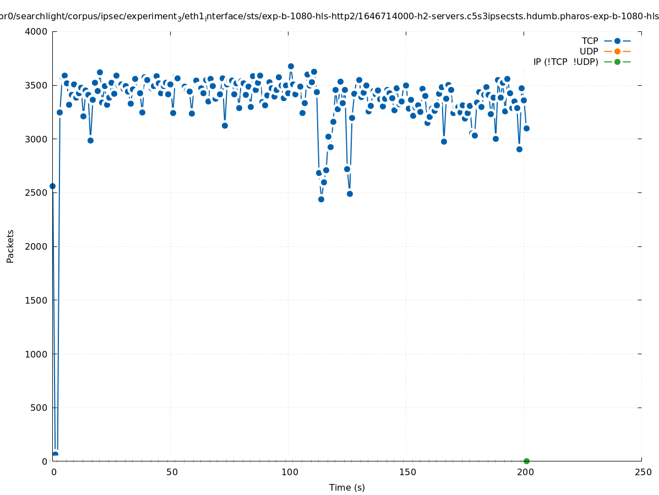This screenshot has height=495, width=659.
Task: Click the TCP point near zero packets
Action: coord(55,454)
